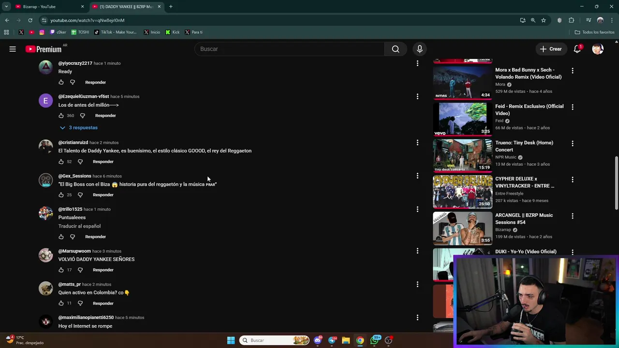This screenshot has height=348, width=619.
Task: Open the 'TikTok - Make Your...' bookmark
Action: 116,32
